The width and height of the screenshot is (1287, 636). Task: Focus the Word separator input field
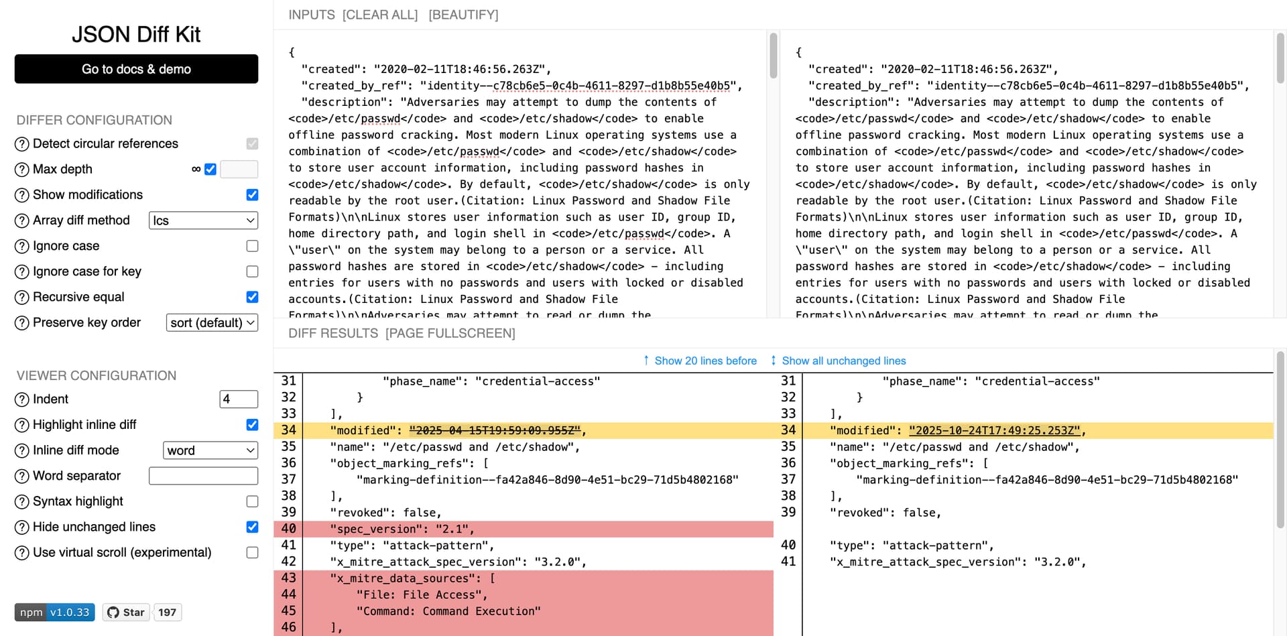coord(203,476)
